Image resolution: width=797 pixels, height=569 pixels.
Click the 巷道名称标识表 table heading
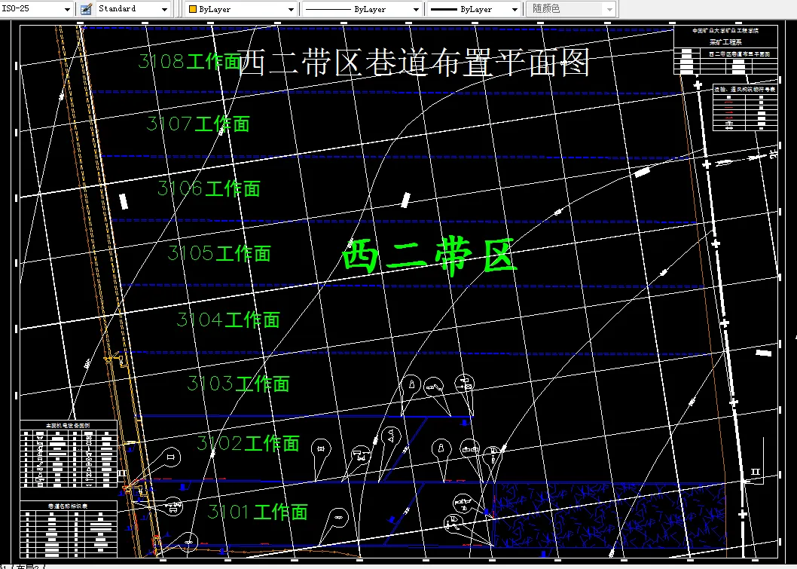pos(68,506)
